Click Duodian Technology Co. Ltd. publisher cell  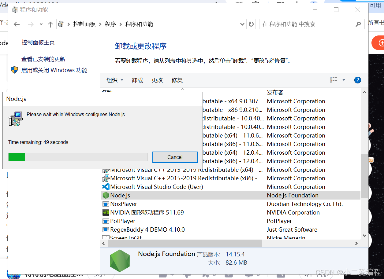pyautogui.click(x=305, y=204)
